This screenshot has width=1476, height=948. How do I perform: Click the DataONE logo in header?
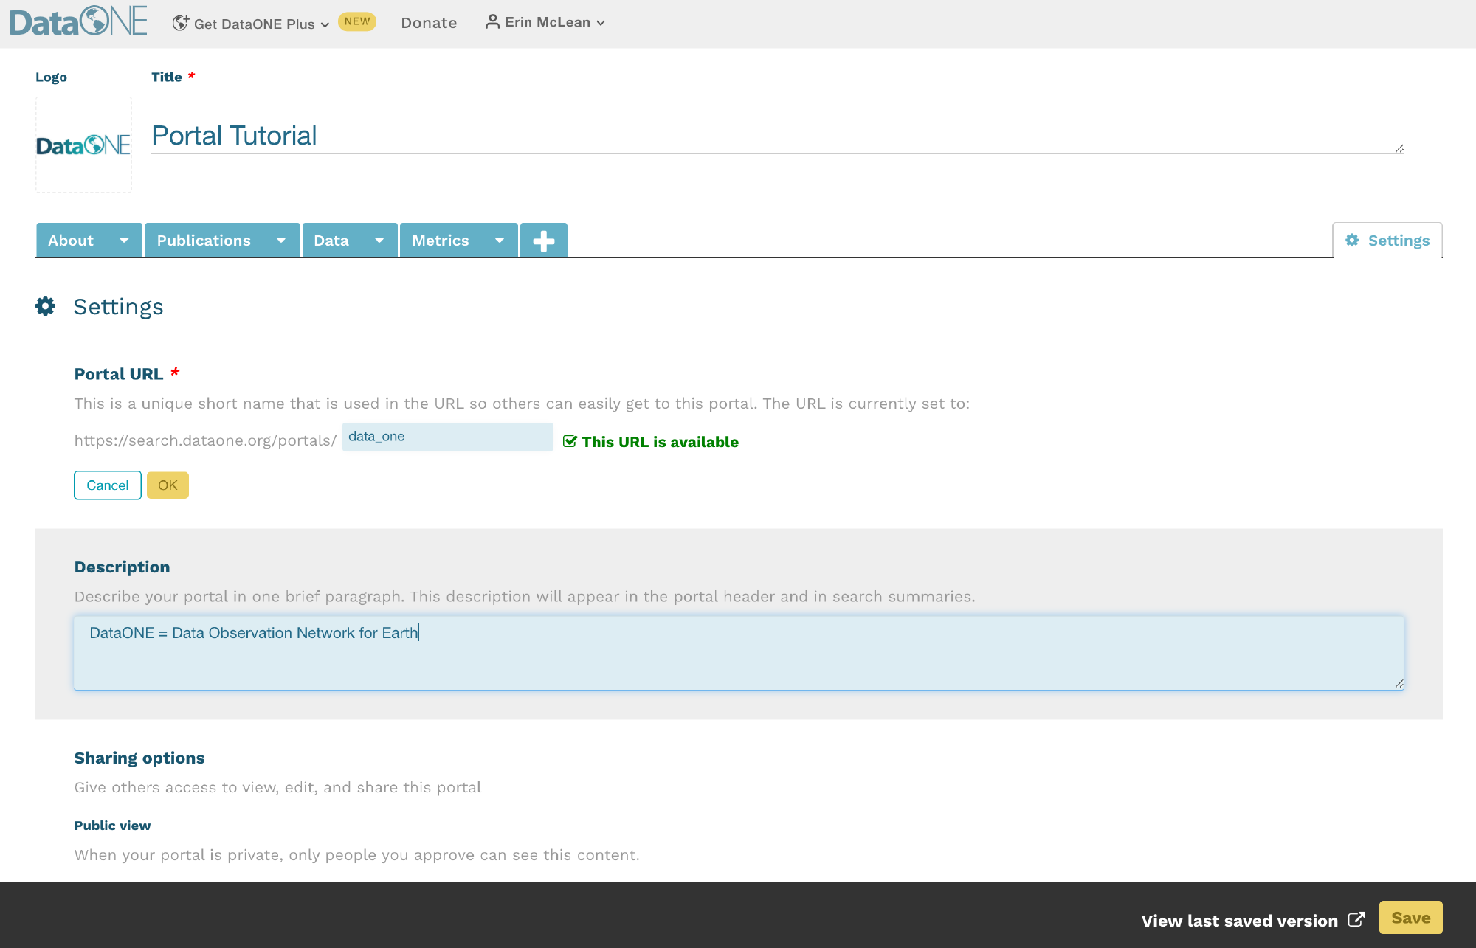(78, 21)
